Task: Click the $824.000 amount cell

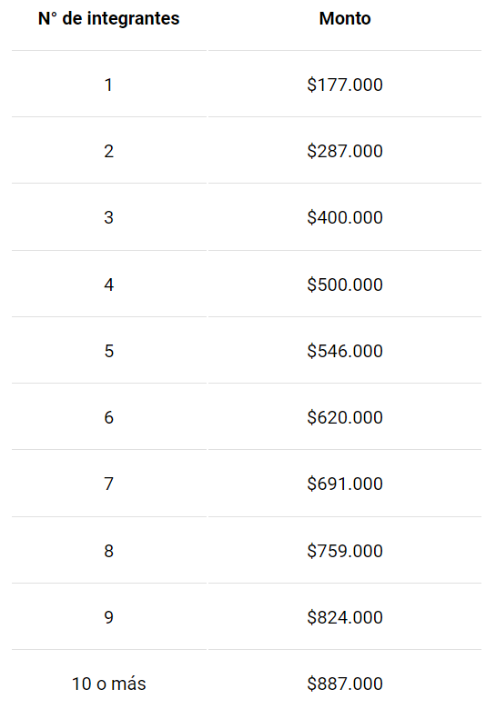Action: point(345,617)
